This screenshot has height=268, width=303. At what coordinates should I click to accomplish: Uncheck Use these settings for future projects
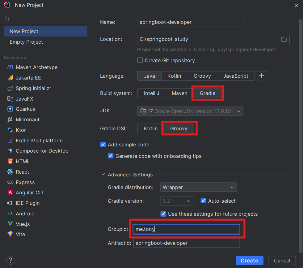[x=163, y=214]
